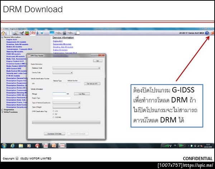The width and height of the screenshot is (215, 169).
Task: Click the Cancel DRM Download button
Action: pos(78,134)
